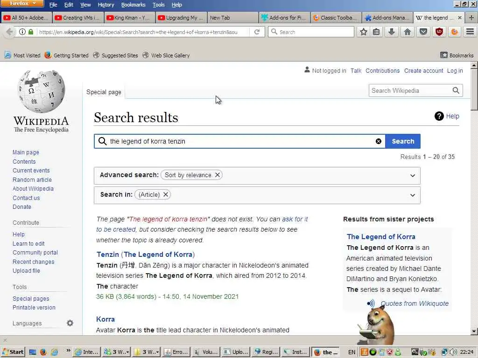Click the green padlock security icon
478x358 pixels.
point(31,32)
